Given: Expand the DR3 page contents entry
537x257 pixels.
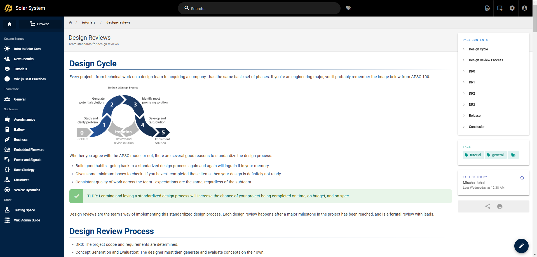Looking at the screenshot, I should click(x=472, y=105).
